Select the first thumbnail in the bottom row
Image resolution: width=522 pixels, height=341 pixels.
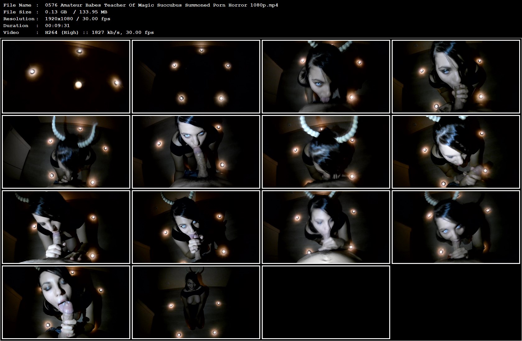(66, 303)
